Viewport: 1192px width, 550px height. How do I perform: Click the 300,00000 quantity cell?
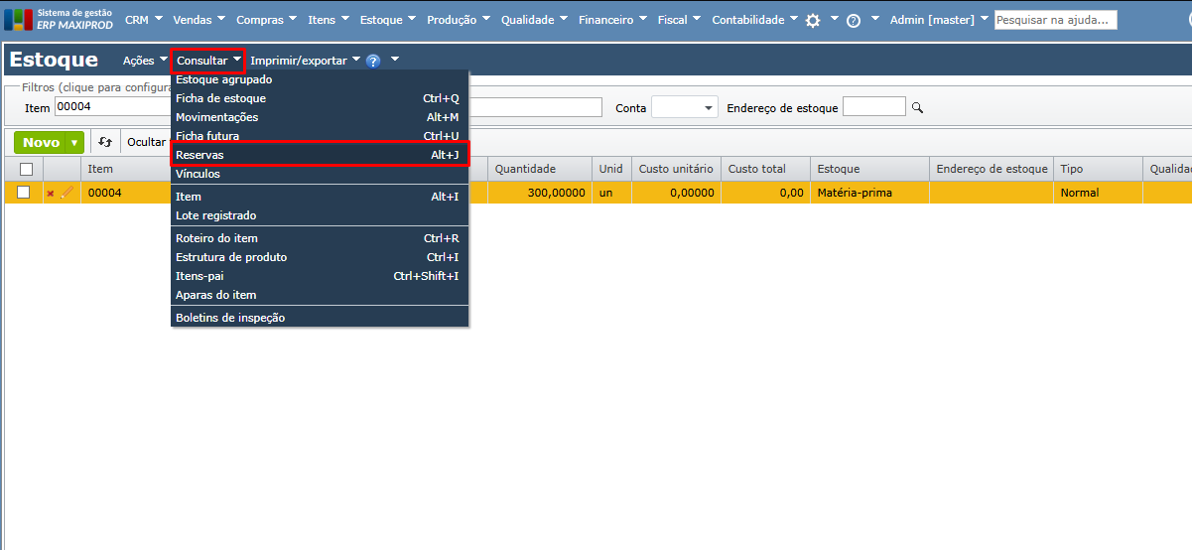(x=540, y=193)
